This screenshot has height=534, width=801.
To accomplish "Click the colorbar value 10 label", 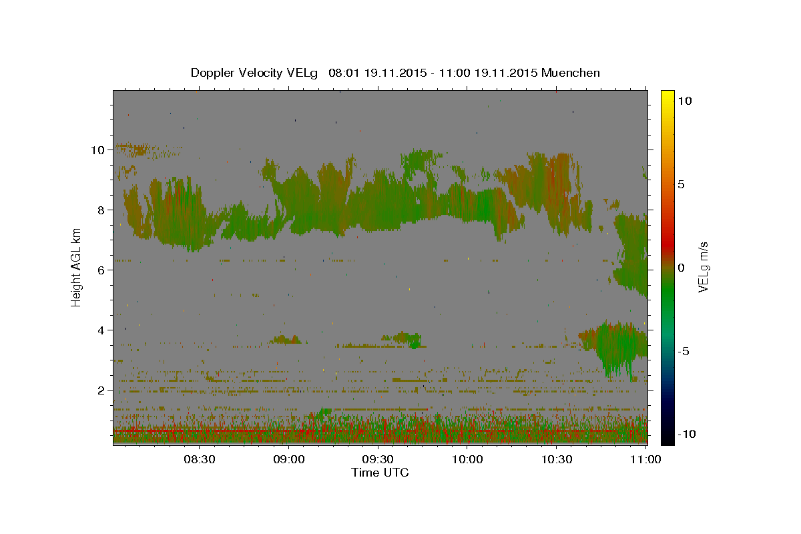I will tap(685, 101).
